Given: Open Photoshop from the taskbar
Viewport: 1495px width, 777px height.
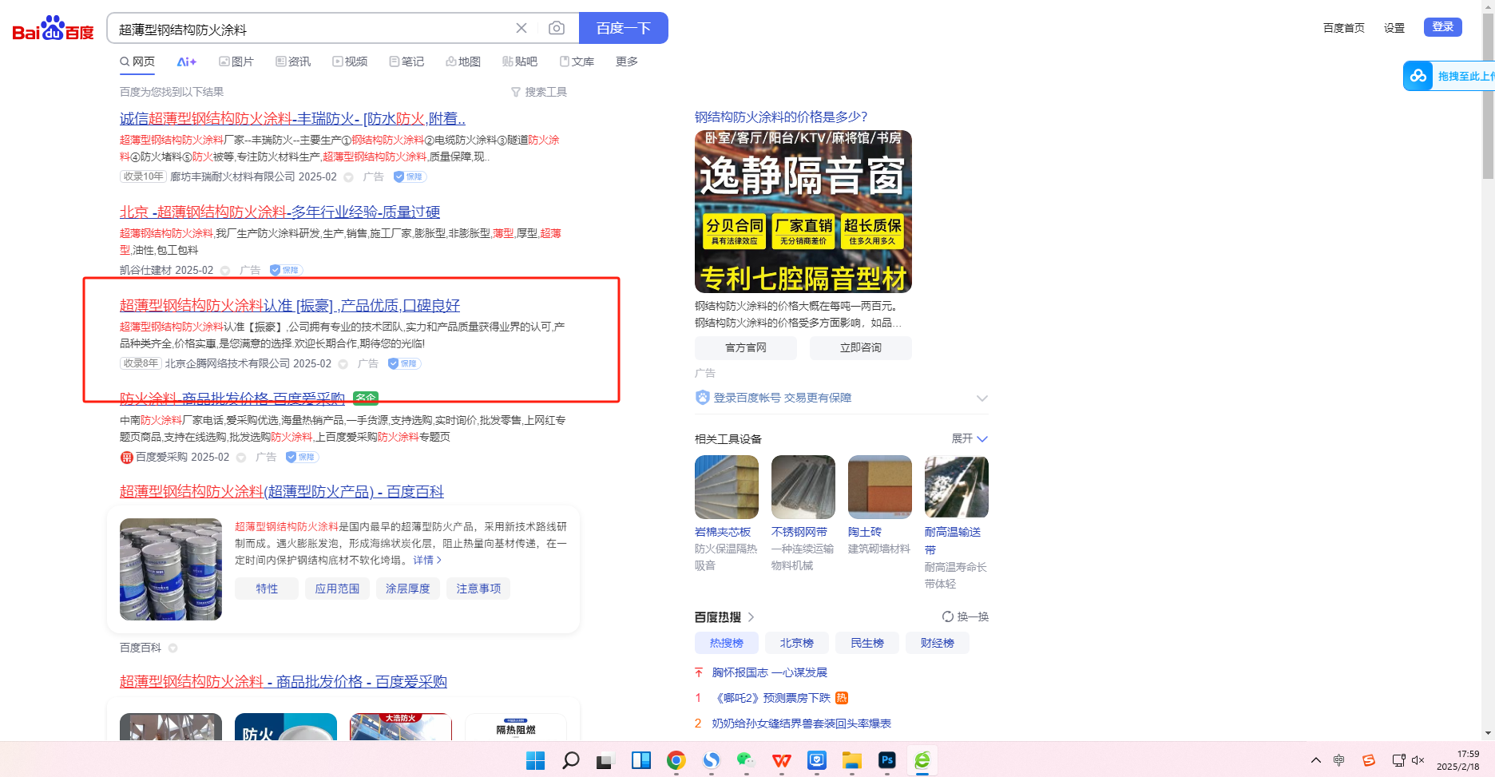Looking at the screenshot, I should coord(887,760).
